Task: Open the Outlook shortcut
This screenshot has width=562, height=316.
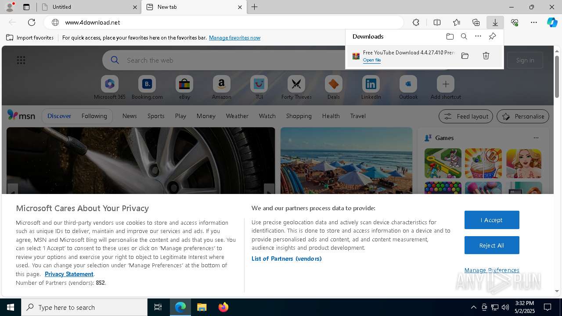Action: (408, 87)
